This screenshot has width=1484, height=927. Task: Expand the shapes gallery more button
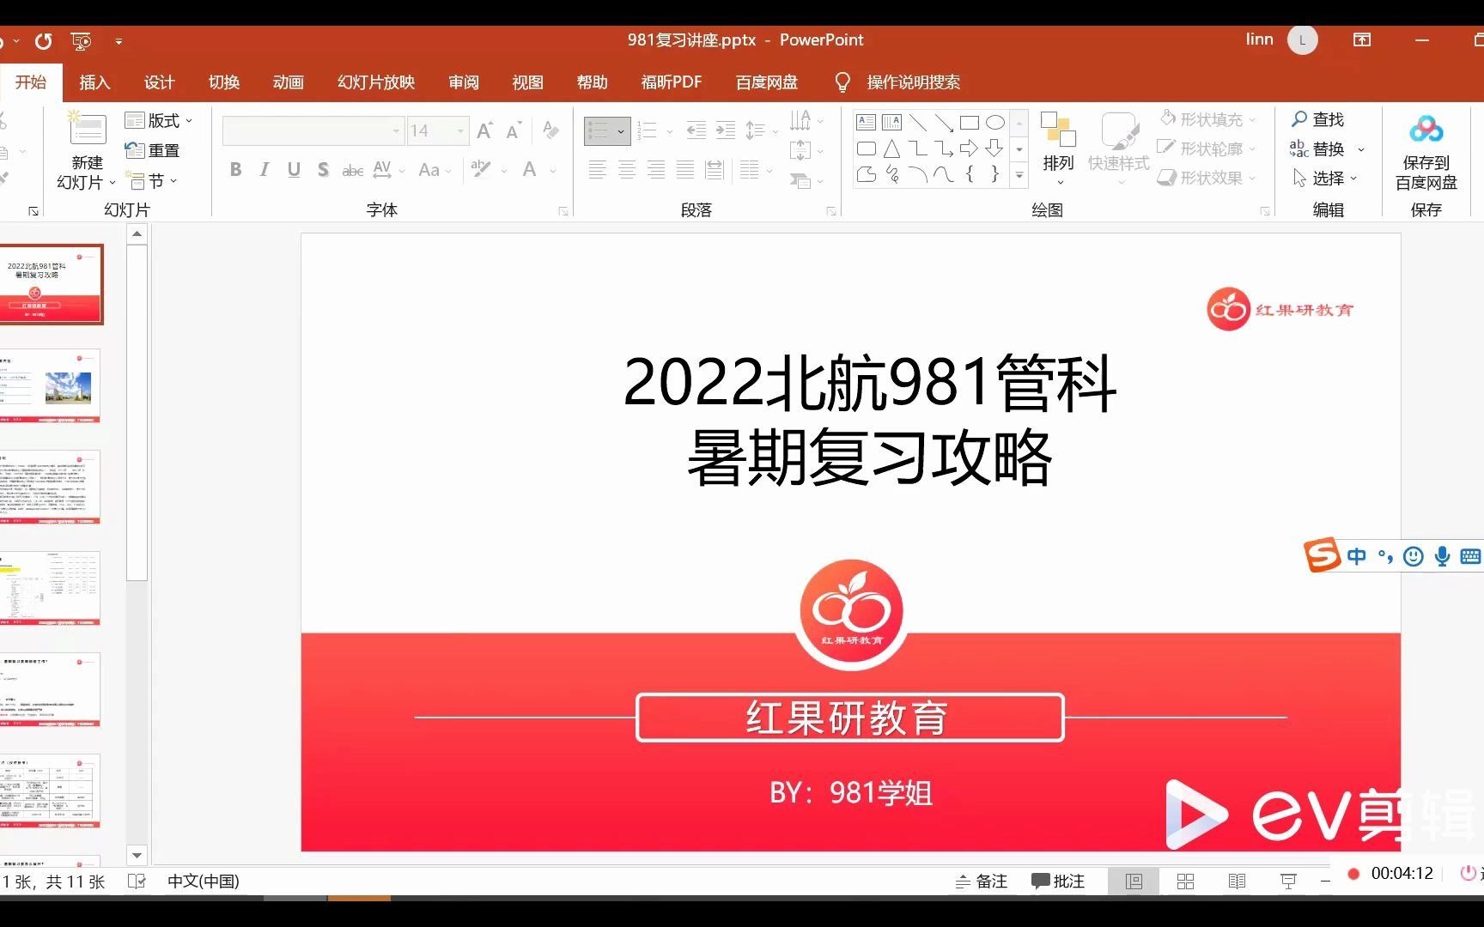coord(1019,175)
